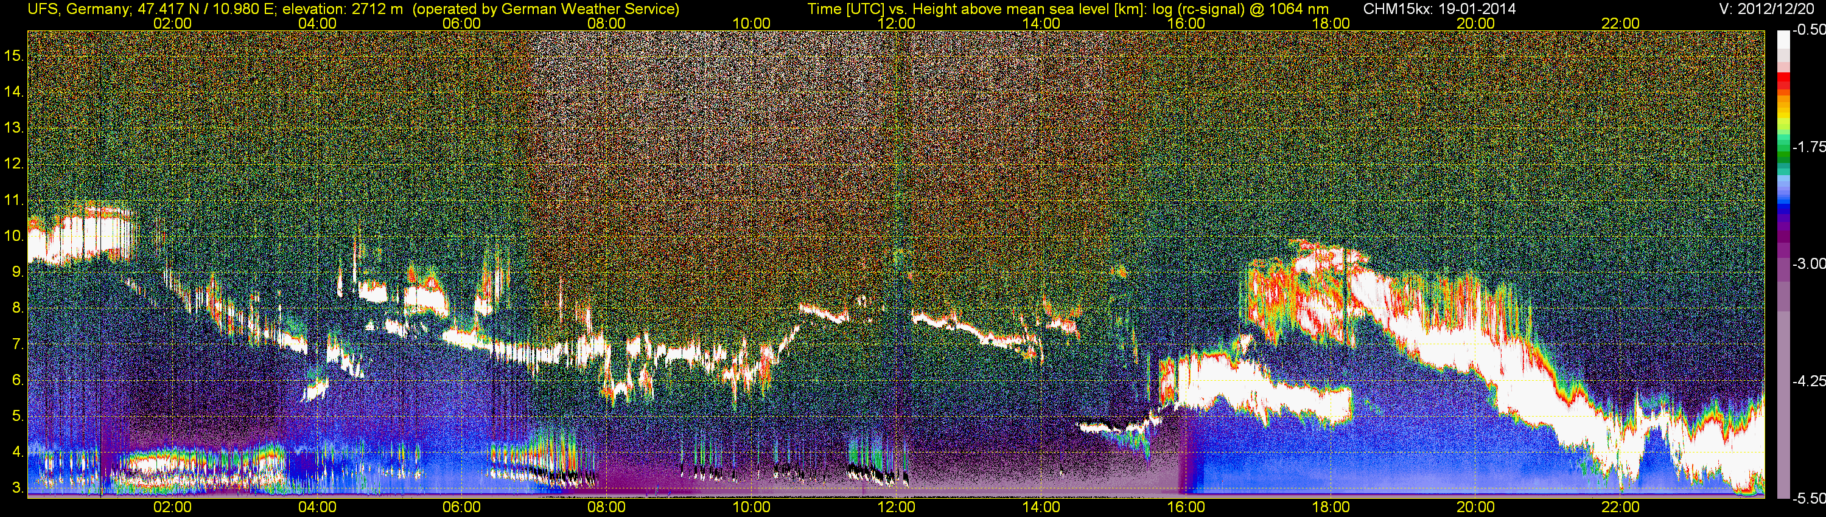
Task: Click the '7.' height axis label
Action: [18, 344]
